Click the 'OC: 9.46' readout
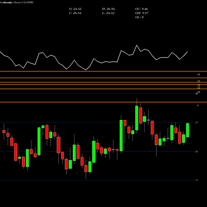 click(x=142, y=9)
